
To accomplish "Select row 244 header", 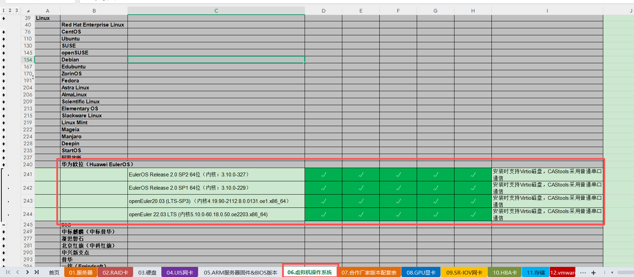I will 28,214.
